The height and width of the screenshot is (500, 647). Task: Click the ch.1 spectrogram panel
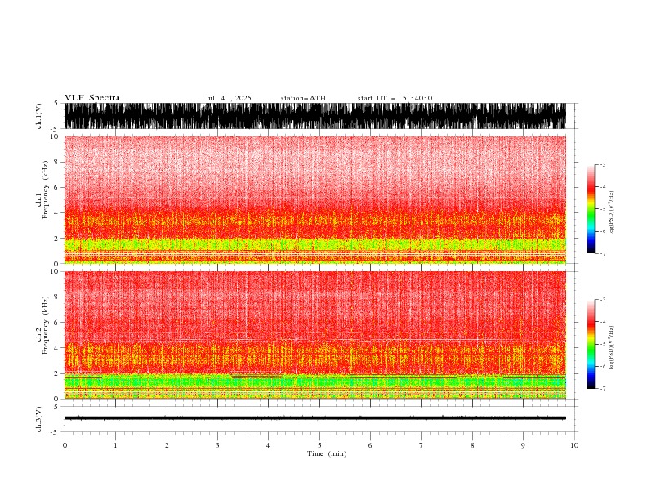point(315,199)
